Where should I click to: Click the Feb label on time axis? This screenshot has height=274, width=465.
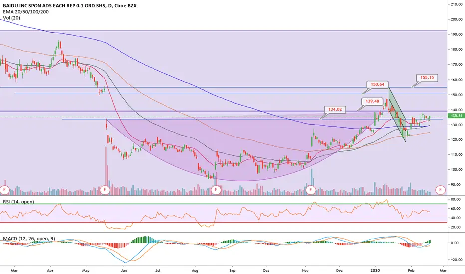point(411,270)
